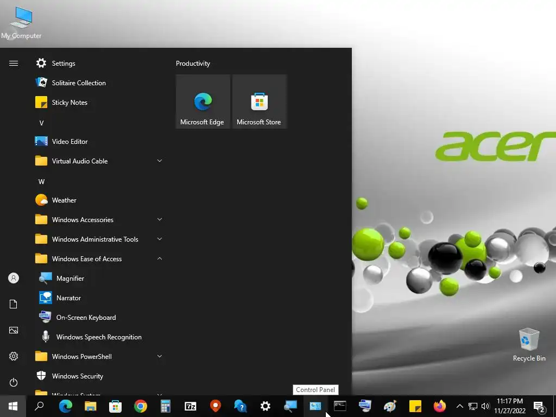Jump to the letter W section header
Viewport: 556px width, 417px height.
tap(41, 181)
